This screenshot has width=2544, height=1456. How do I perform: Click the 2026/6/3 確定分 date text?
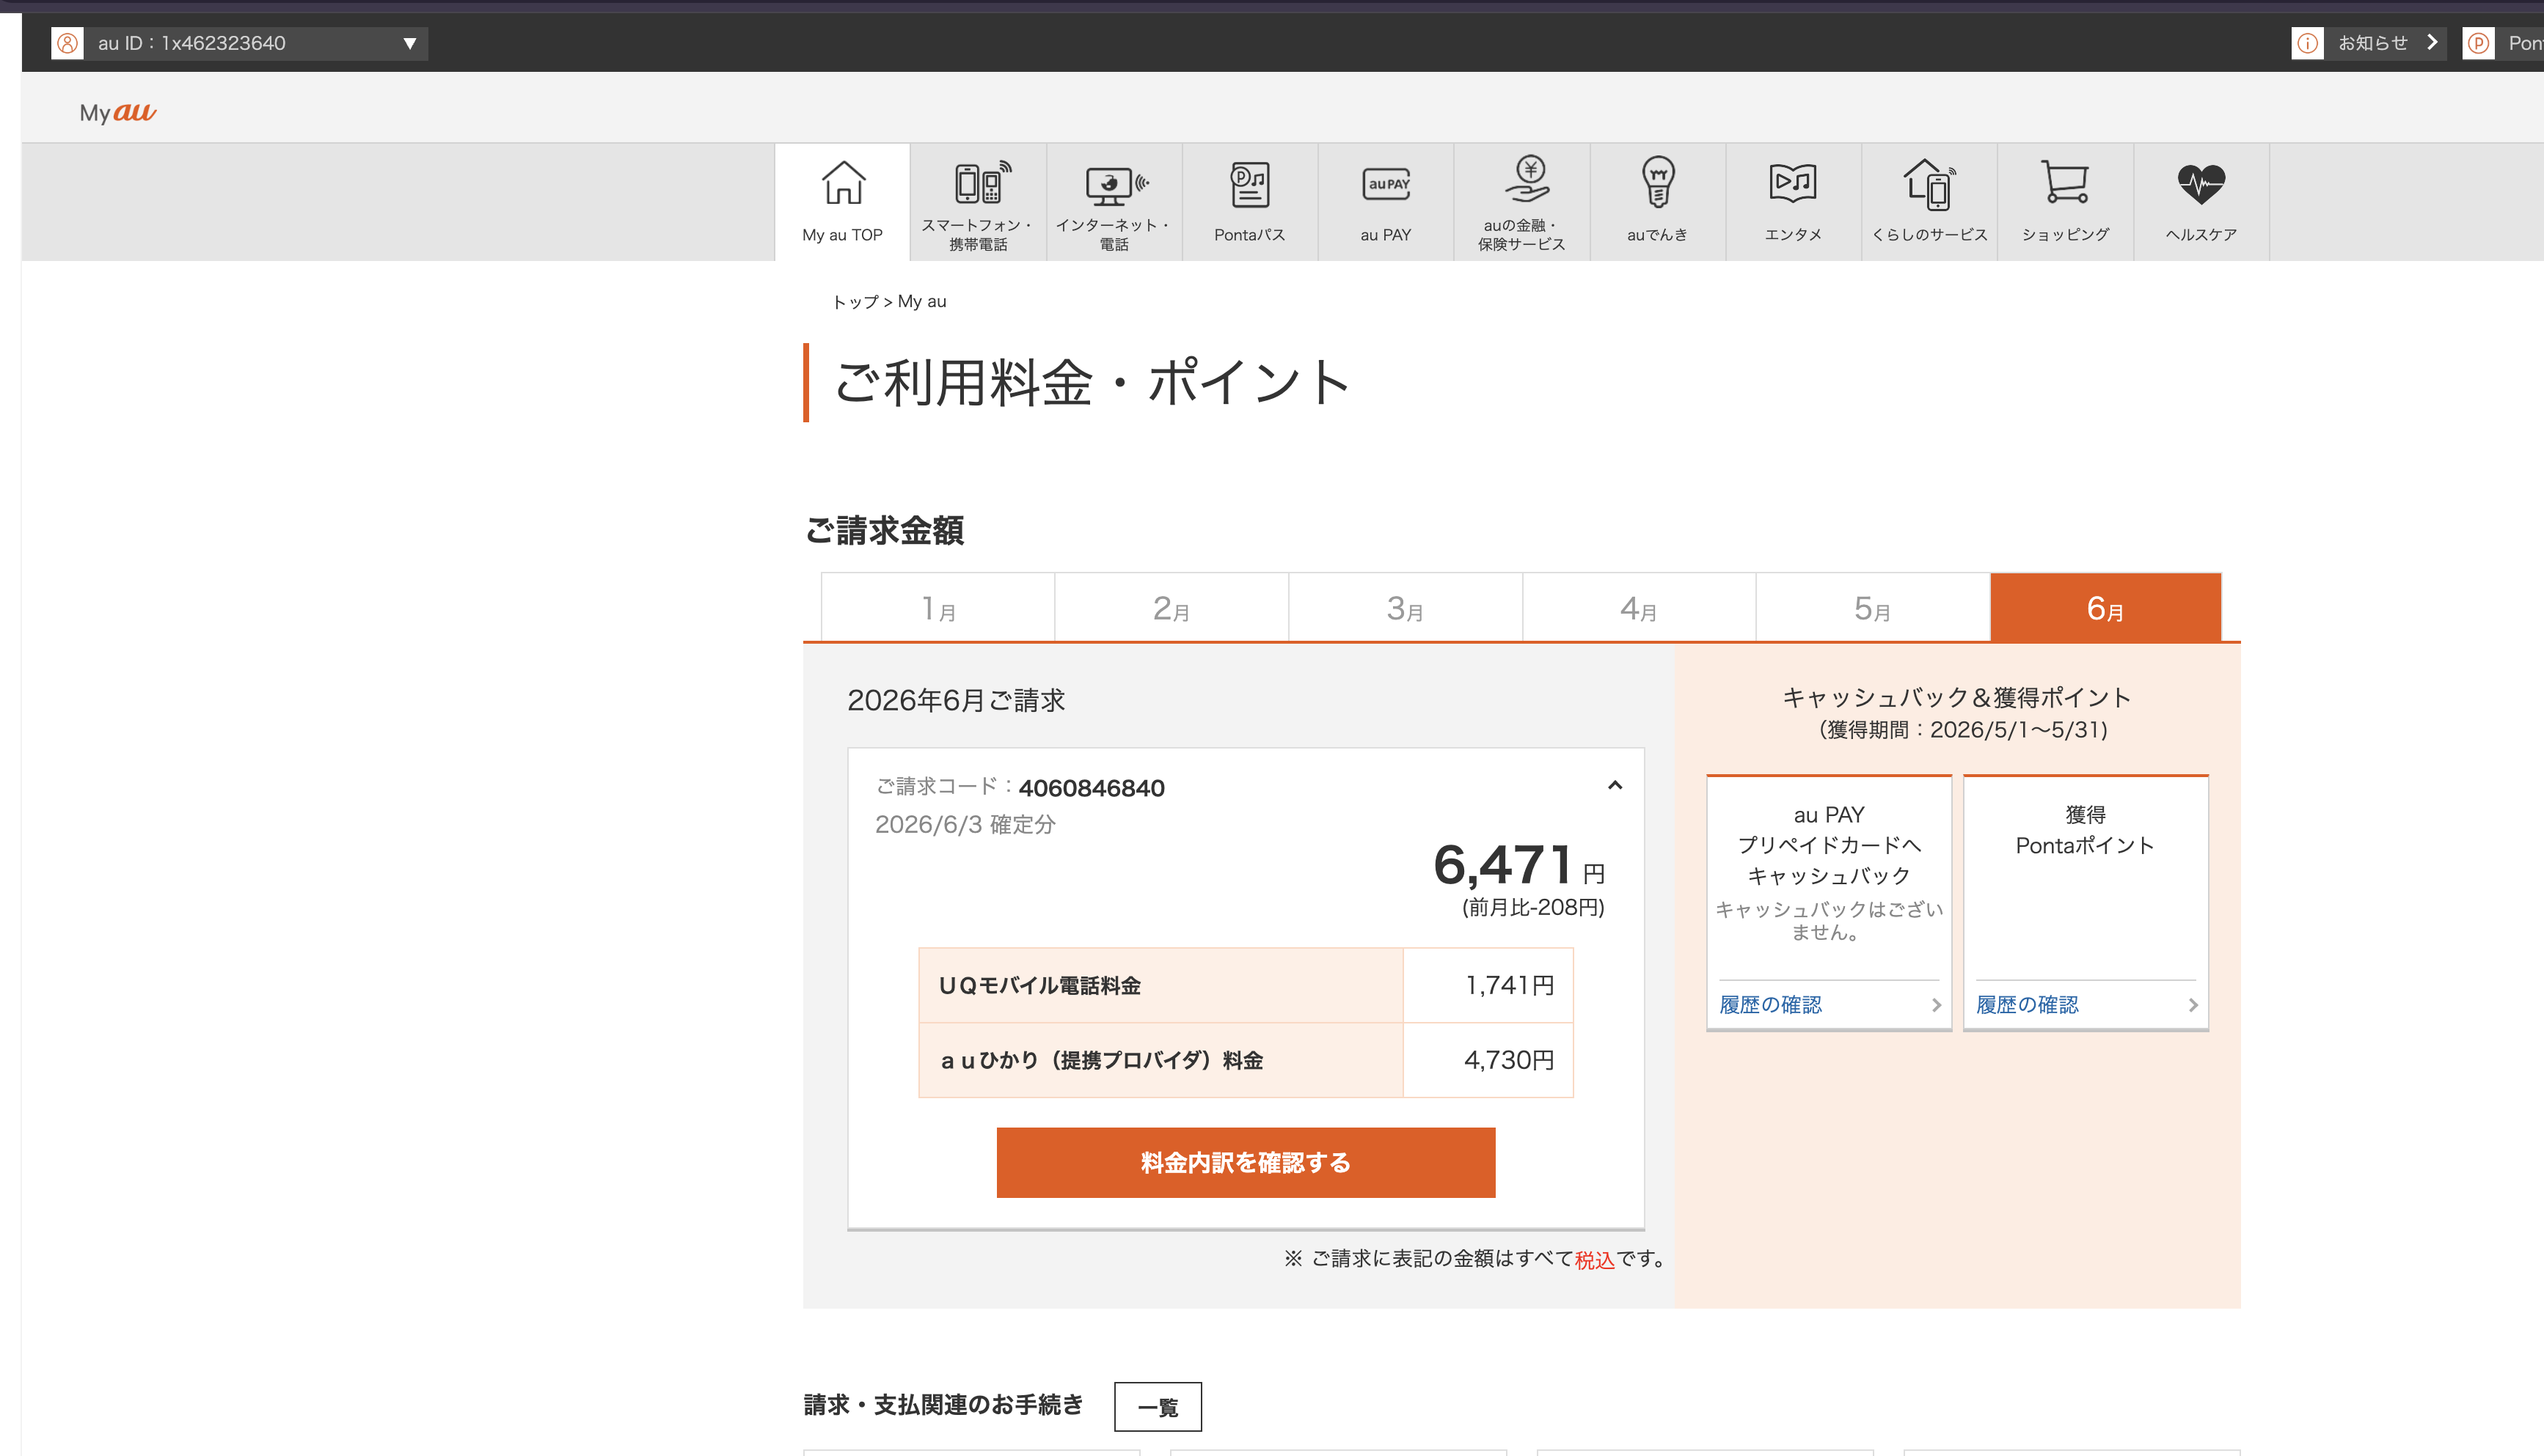(x=965, y=825)
